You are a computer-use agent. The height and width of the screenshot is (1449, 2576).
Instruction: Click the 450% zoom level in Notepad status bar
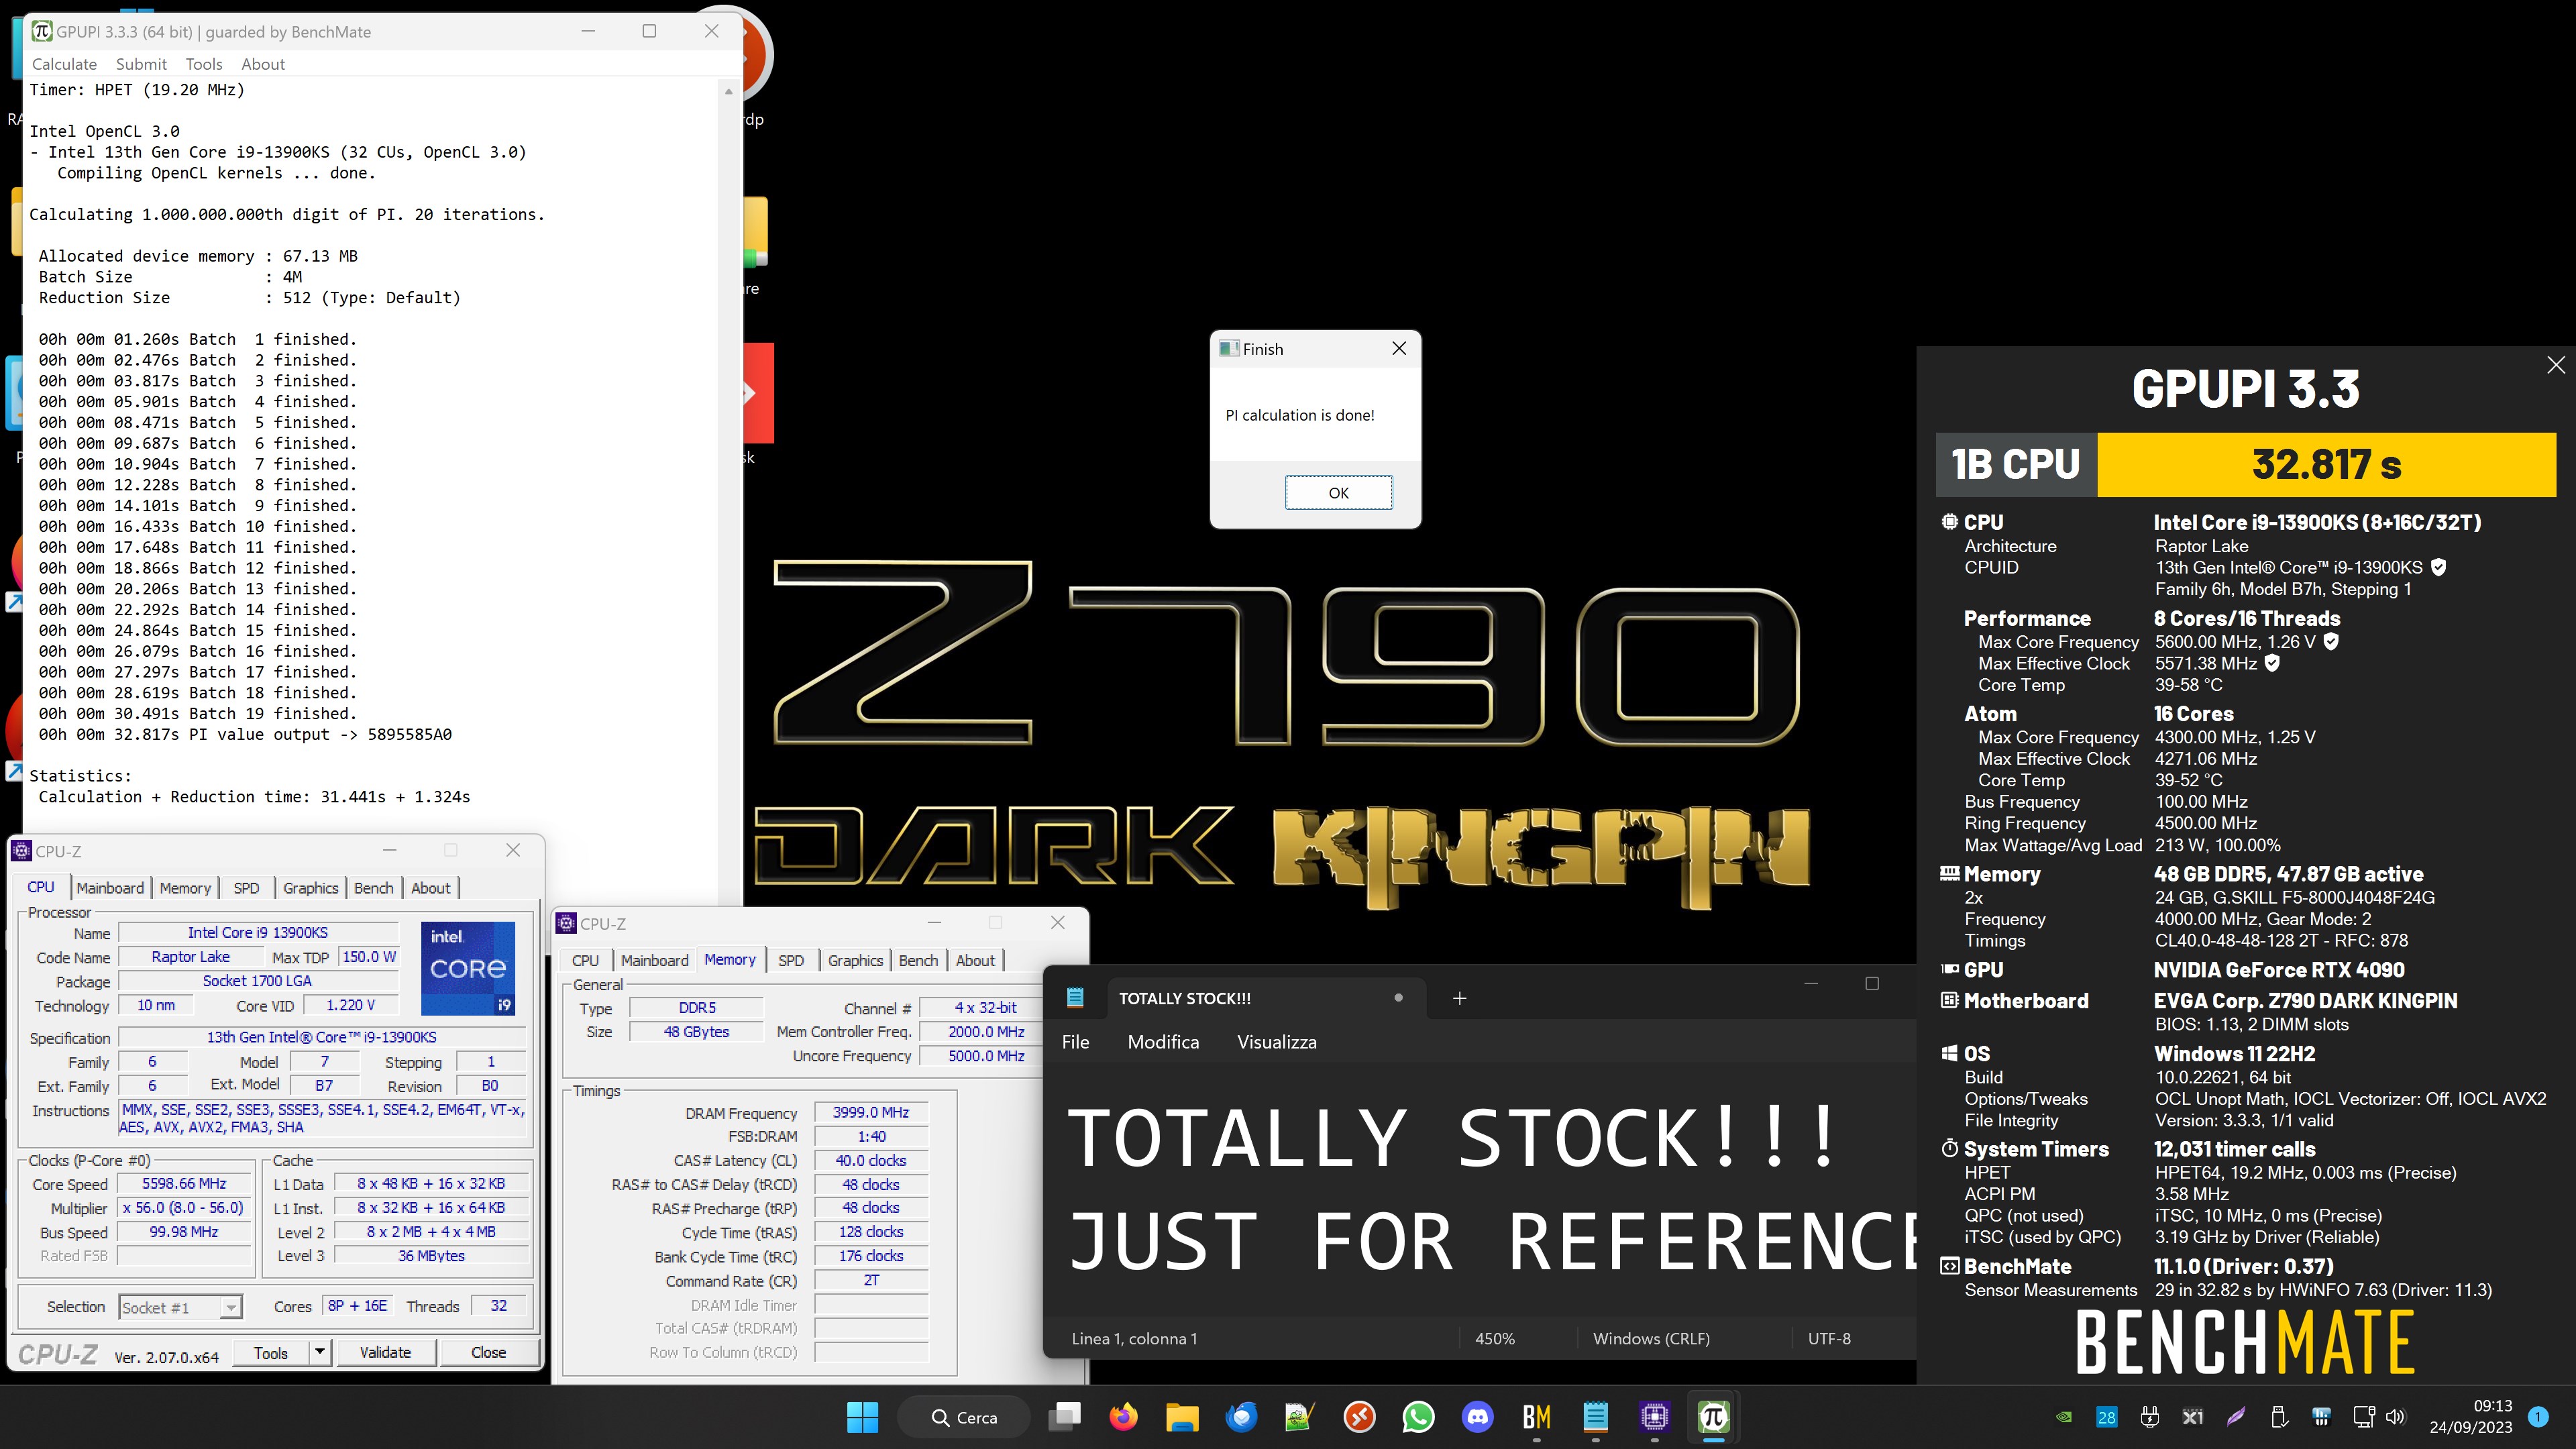click(x=1495, y=1338)
